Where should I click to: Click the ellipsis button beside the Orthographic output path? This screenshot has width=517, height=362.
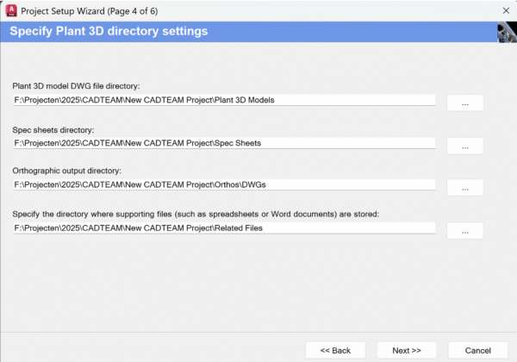click(x=465, y=188)
